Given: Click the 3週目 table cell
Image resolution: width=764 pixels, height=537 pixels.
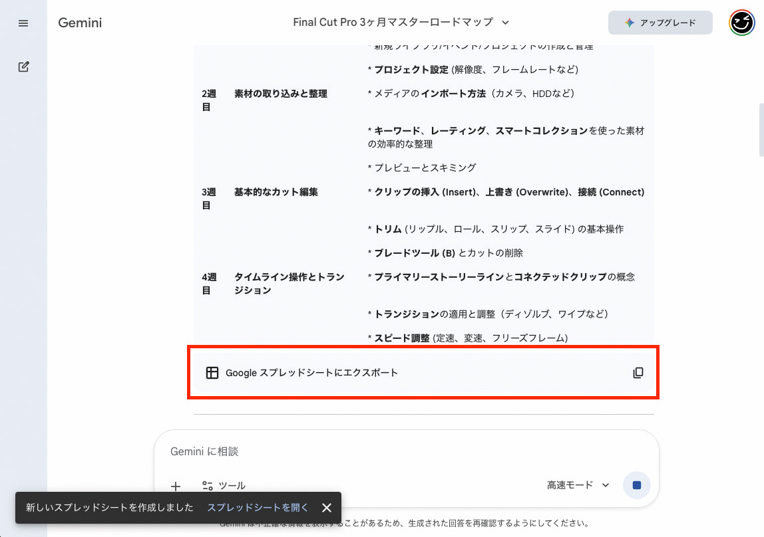Looking at the screenshot, I should click(x=209, y=199).
